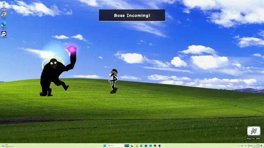Screen dimensions: 264x148
Task: Click the Boss Incoming! banner
Action: pyautogui.click(x=132, y=15)
